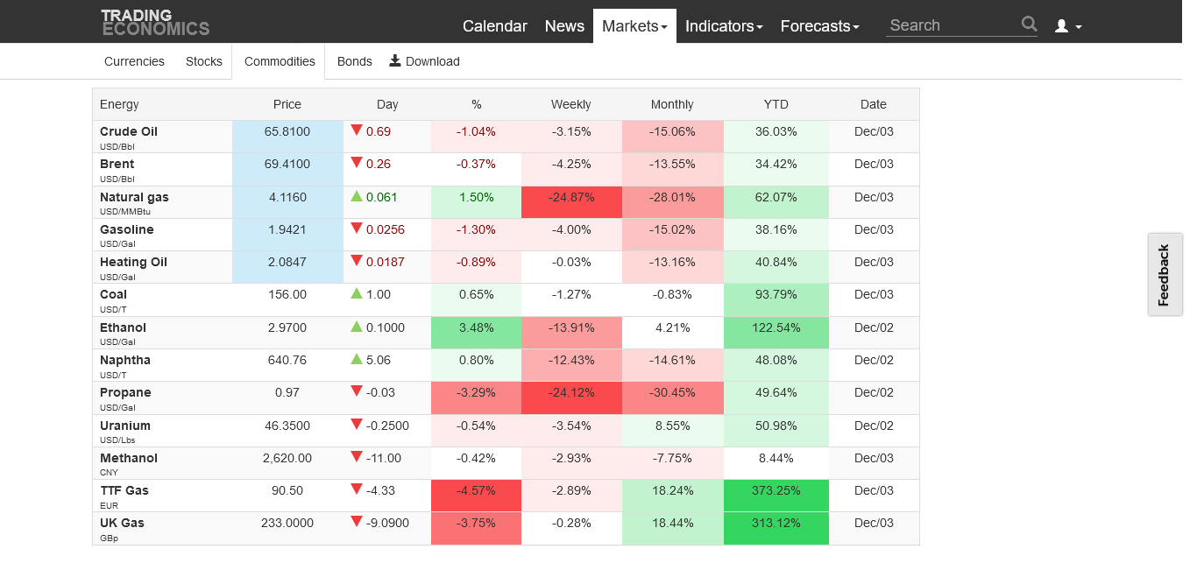Viewport: 1197px width, 563px height.
Task: Switch to the Currencies tab
Action: (x=134, y=61)
